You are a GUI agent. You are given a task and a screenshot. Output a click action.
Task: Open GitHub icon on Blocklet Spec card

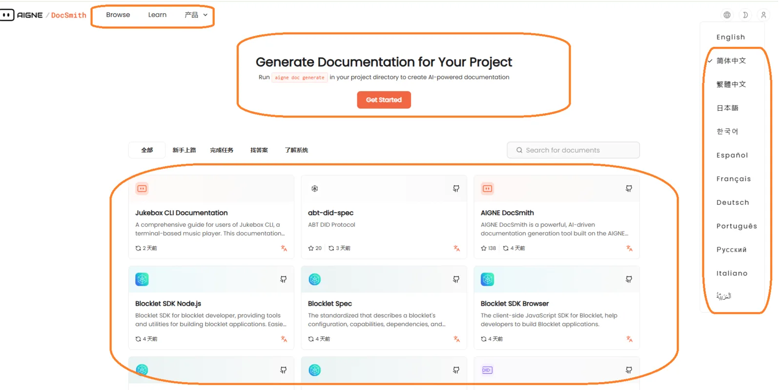pos(456,279)
